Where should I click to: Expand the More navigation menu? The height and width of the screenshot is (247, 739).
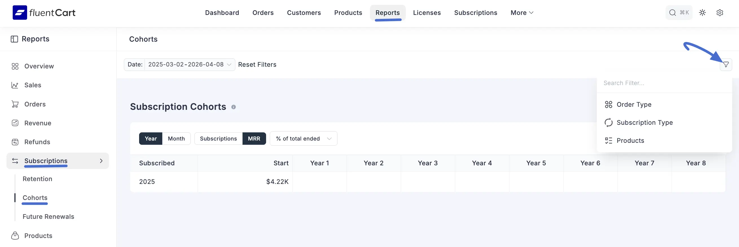[521, 13]
